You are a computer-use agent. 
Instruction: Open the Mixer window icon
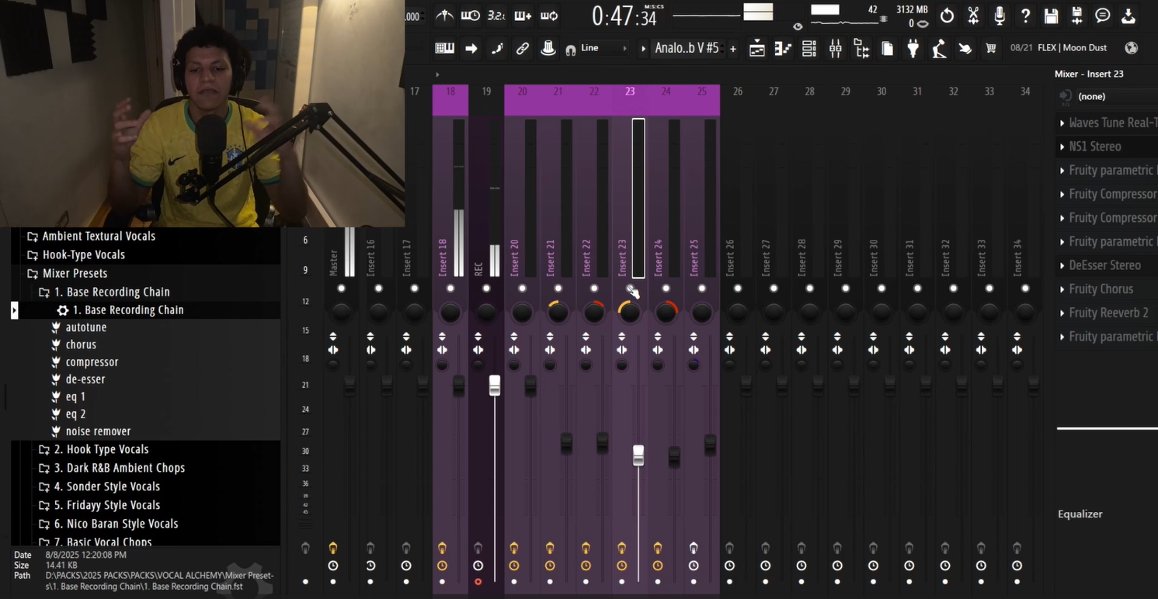click(835, 49)
